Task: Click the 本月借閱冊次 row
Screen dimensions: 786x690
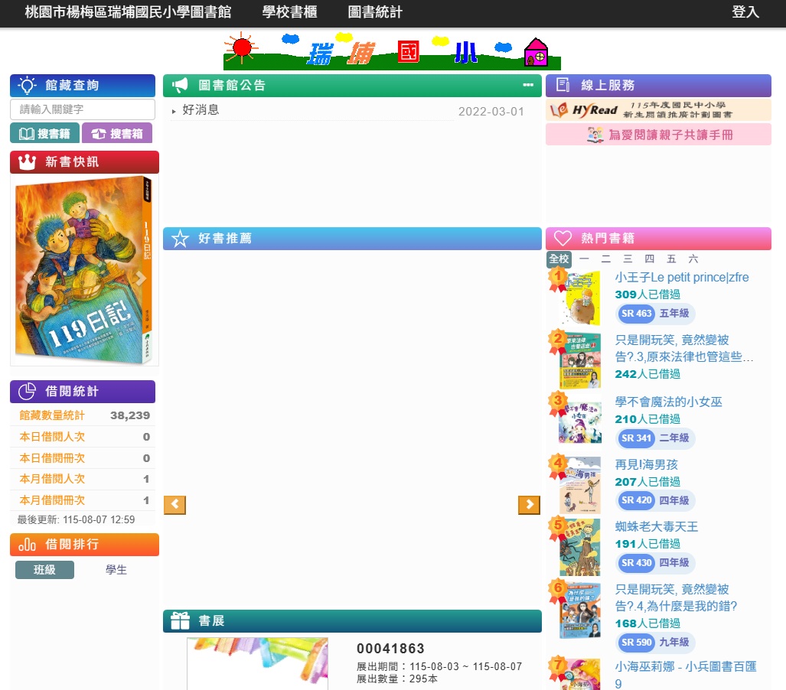Action: pyautogui.click(x=83, y=500)
